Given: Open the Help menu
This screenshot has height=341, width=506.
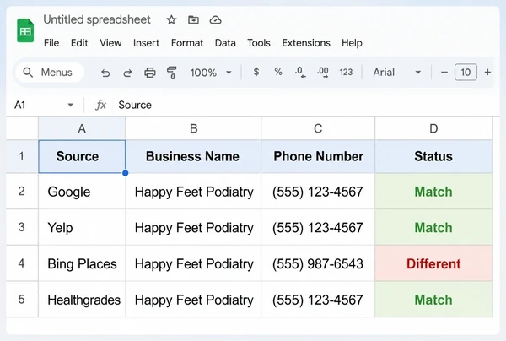Looking at the screenshot, I should (x=352, y=43).
